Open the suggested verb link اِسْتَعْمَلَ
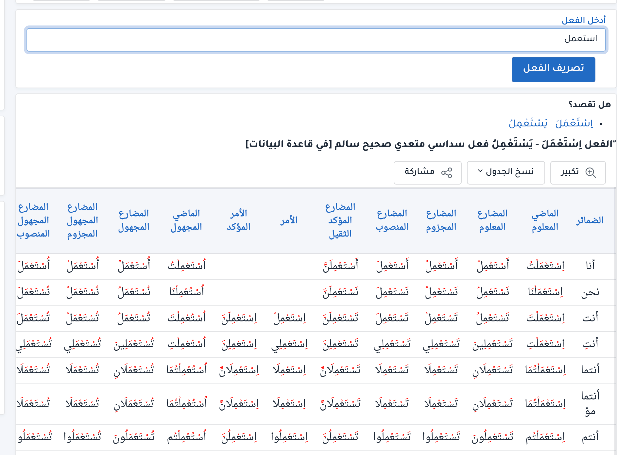617x455 pixels. click(x=574, y=123)
